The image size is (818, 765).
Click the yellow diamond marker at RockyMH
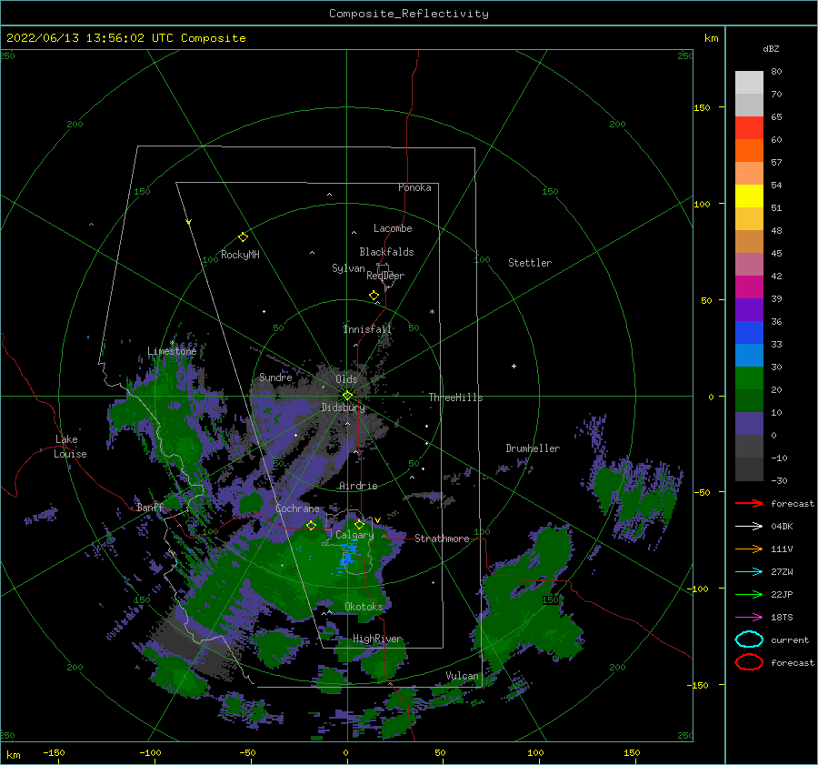coord(243,237)
